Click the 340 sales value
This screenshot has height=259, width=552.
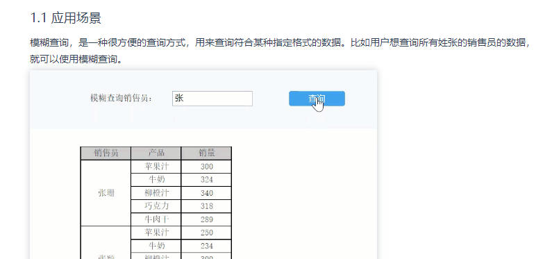[206, 193]
